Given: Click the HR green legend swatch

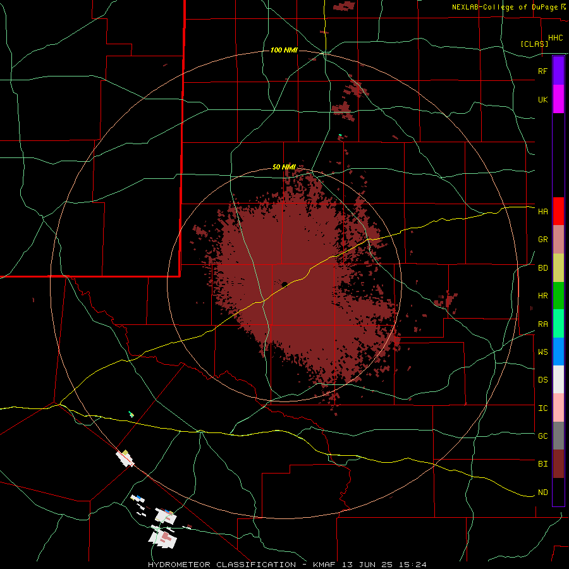Looking at the screenshot, I should [x=558, y=296].
